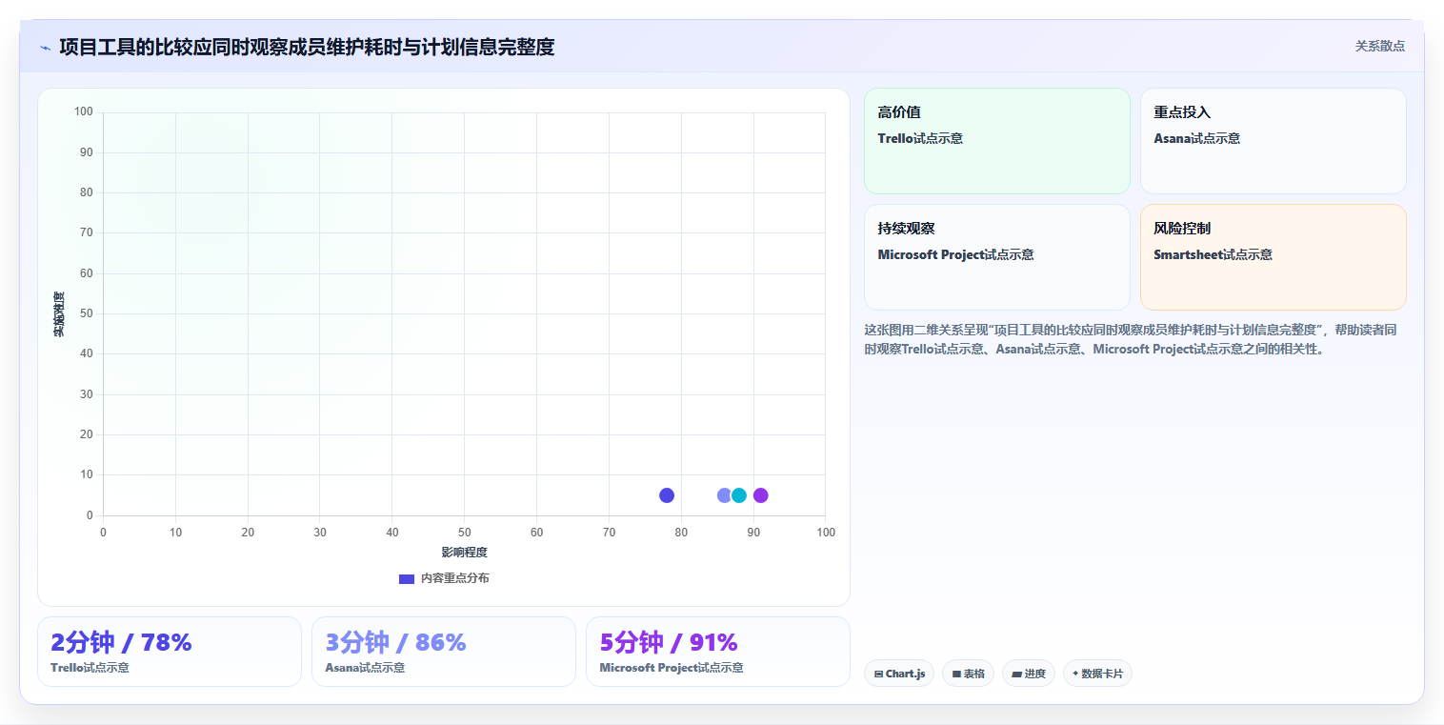This screenshot has width=1444, height=725.
Task: Click the 3分钟 / 86% stat card
Action: click(444, 652)
